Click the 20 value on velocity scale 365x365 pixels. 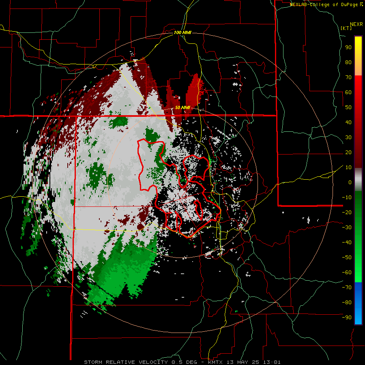[348, 152]
